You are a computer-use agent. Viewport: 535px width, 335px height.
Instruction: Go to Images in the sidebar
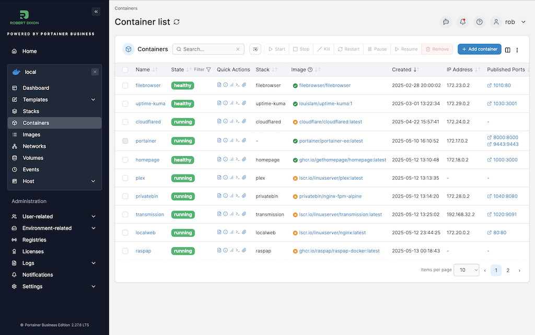tap(31, 134)
